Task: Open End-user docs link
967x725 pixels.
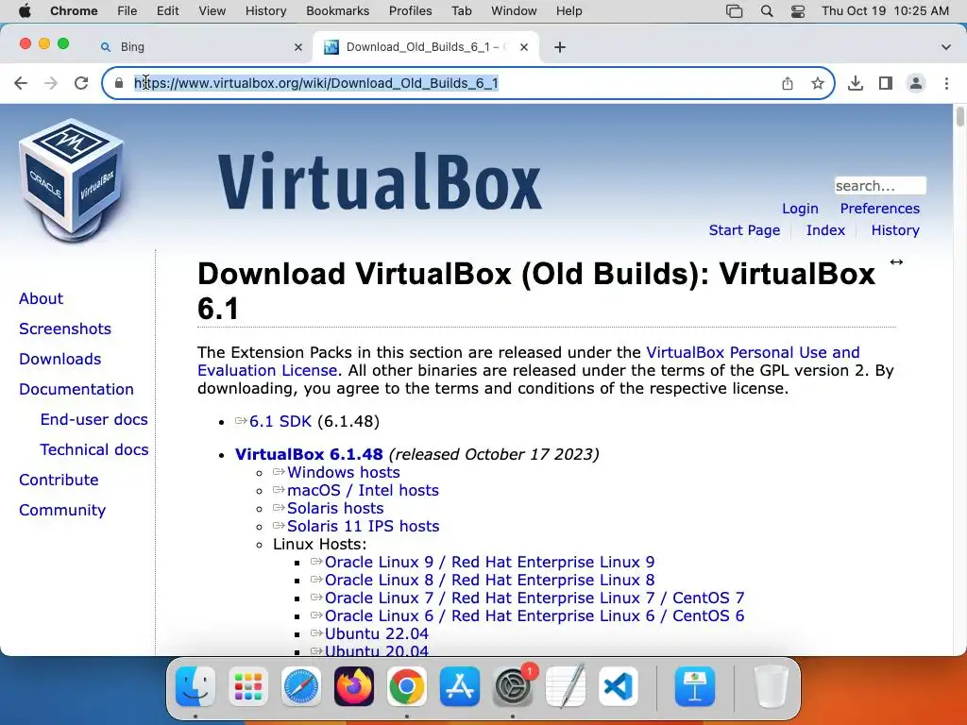Action: tap(93, 419)
